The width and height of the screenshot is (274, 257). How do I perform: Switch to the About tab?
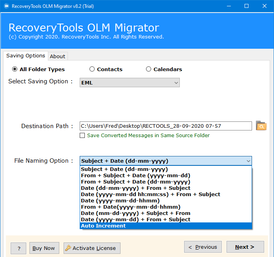(58, 56)
